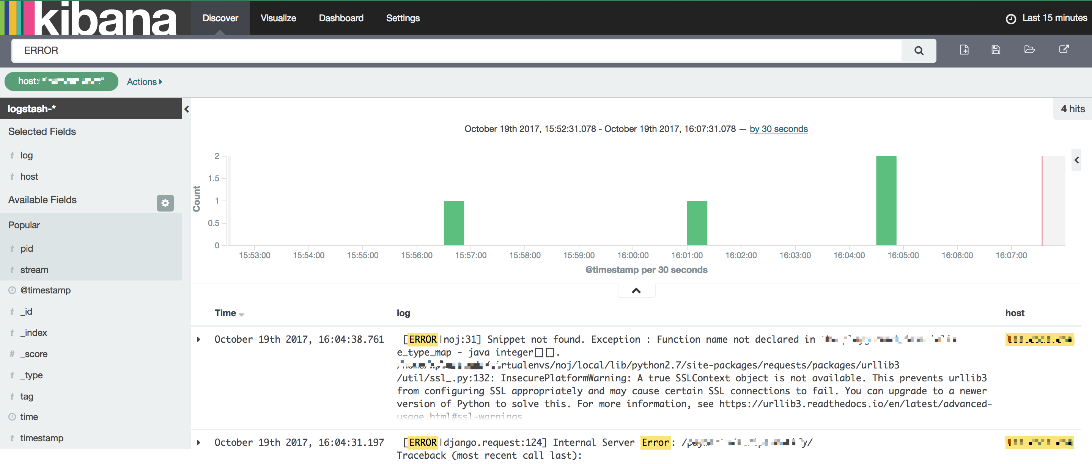Click the host column header
This screenshot has width=1092, height=464.
point(1015,313)
